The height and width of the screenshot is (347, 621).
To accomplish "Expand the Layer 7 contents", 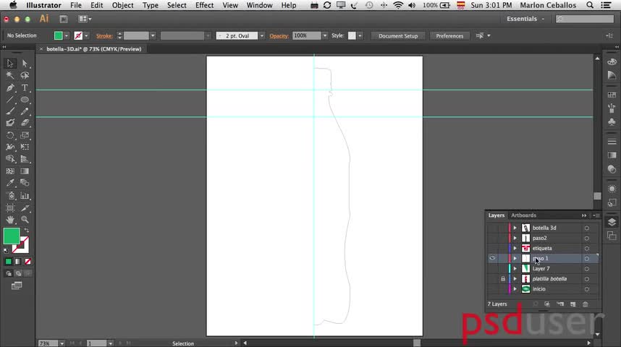I will pyautogui.click(x=515, y=269).
